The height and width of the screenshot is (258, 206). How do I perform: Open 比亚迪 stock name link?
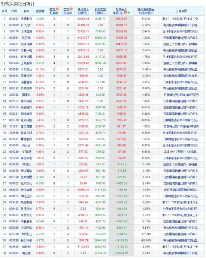click(x=26, y=38)
